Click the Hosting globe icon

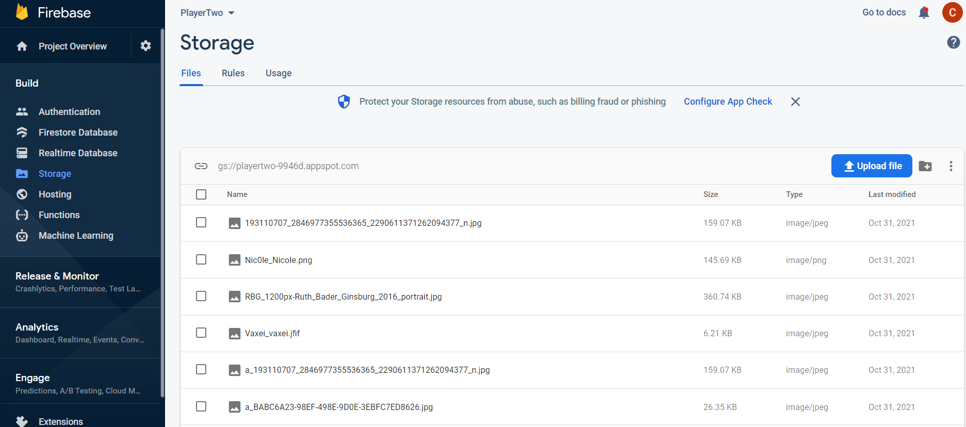pos(22,194)
